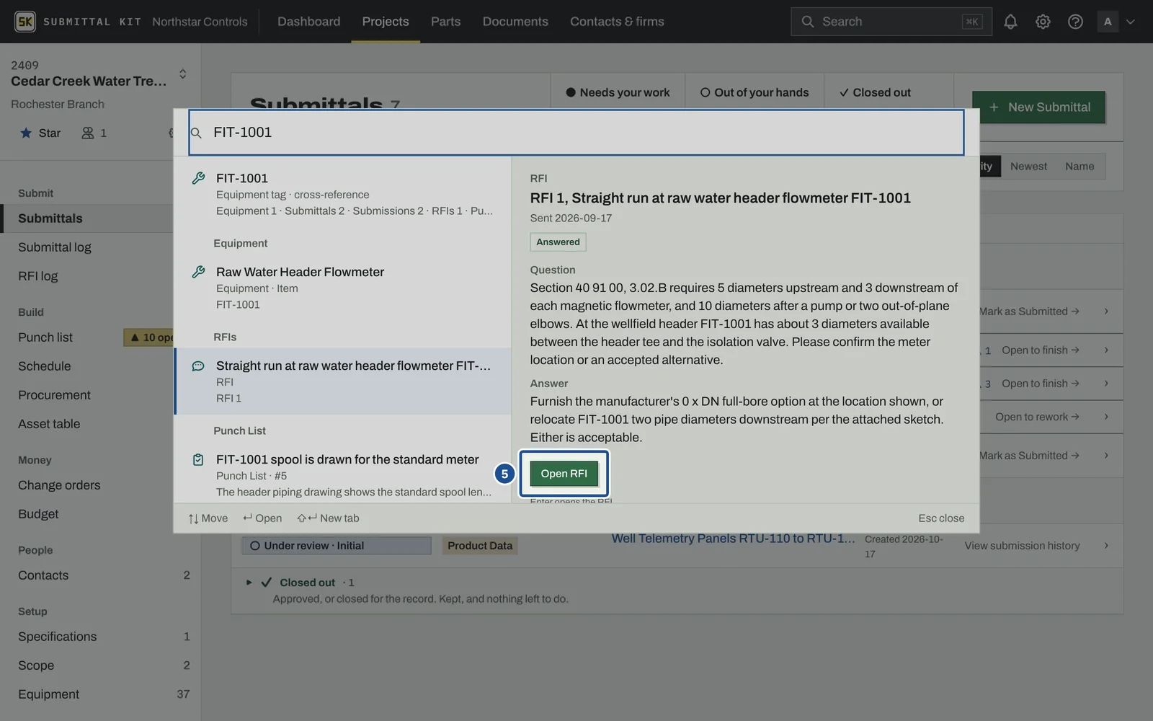This screenshot has width=1153, height=721.
Task: Click the RFI speech bubble icon
Action: [x=198, y=366]
